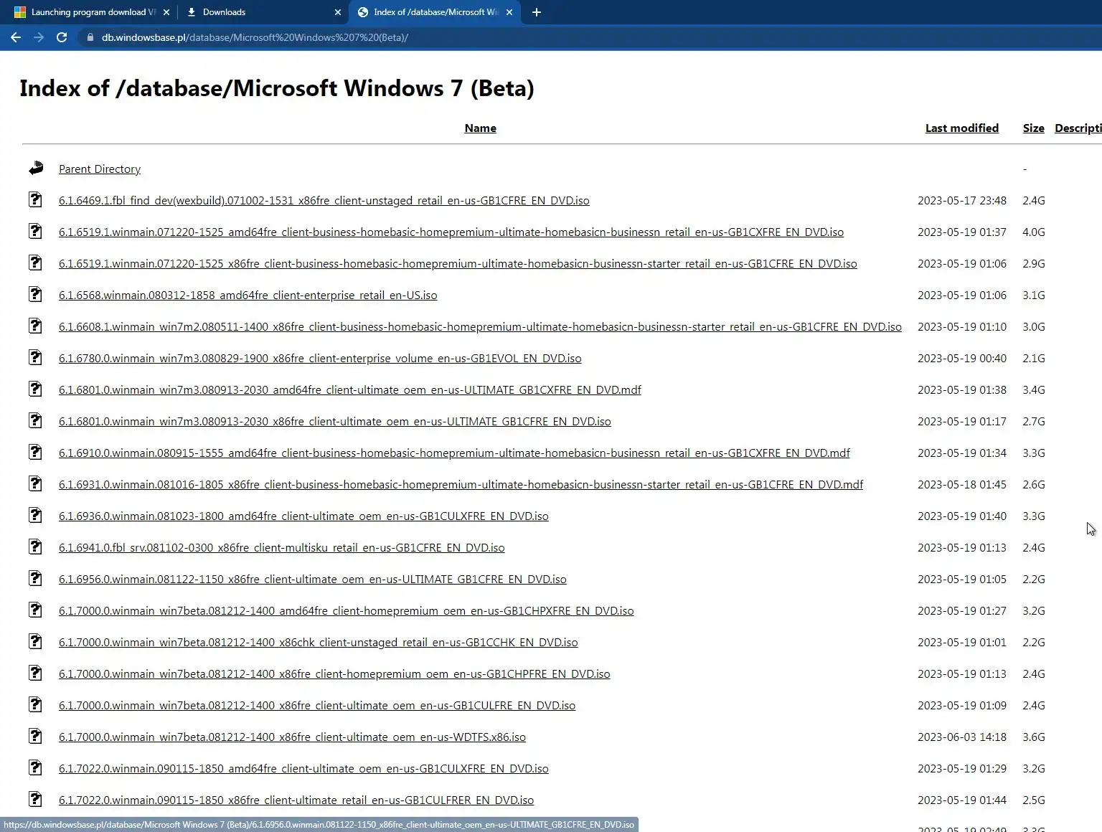Viewport: 1102px width, 832px height.
Task: Download 6.1.6519.1 winmain x86fre GB1CFRE iso
Action: click(x=458, y=264)
